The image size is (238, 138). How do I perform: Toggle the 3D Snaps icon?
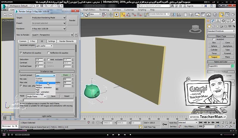[123, 15]
